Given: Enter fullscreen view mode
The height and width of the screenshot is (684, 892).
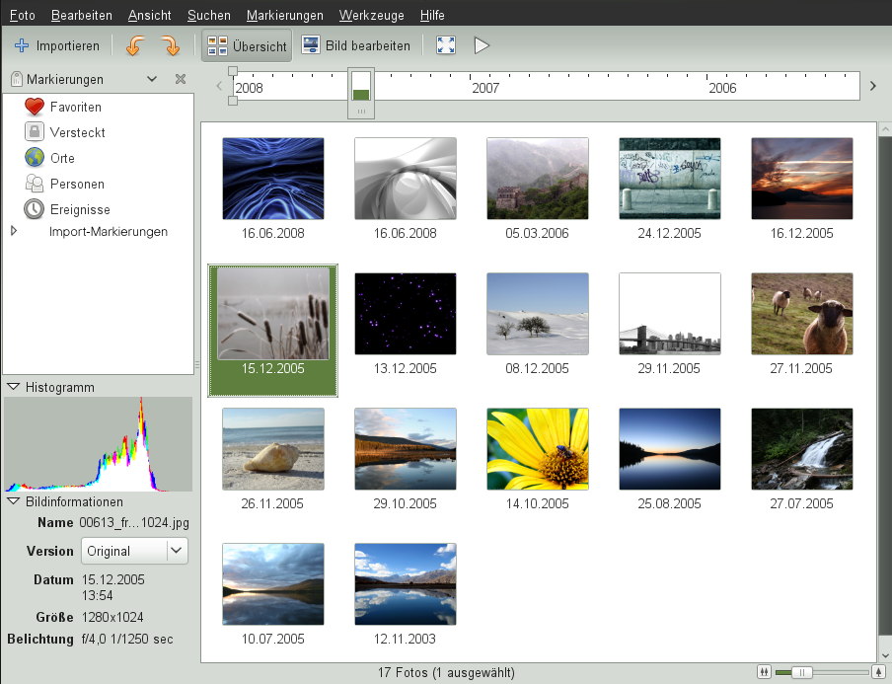Looking at the screenshot, I should point(446,45).
